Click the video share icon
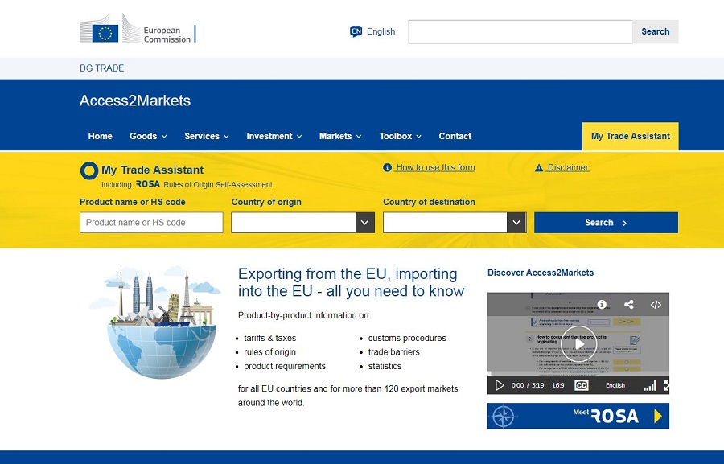Screen dimensions: 724x464 [629, 305]
